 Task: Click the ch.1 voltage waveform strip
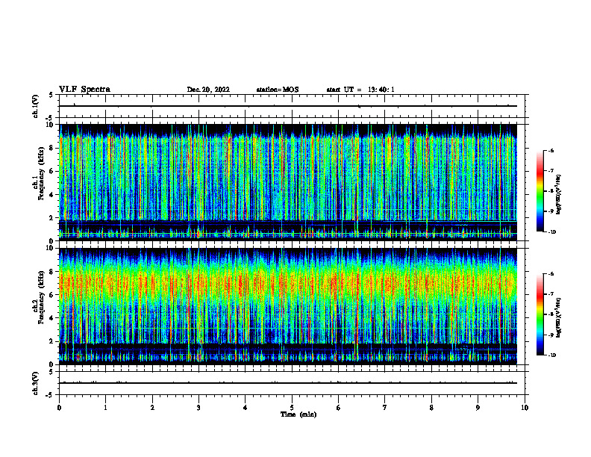point(292,106)
